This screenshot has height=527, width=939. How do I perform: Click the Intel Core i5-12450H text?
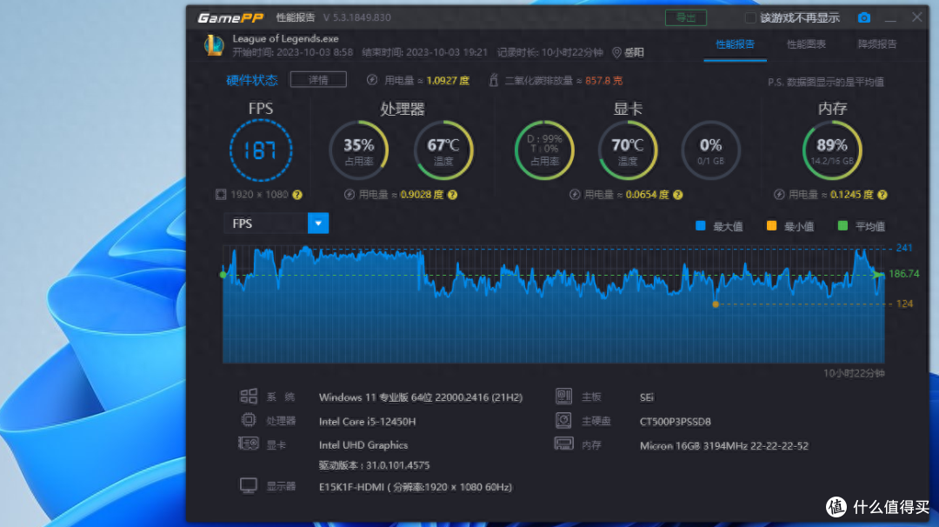click(x=367, y=422)
